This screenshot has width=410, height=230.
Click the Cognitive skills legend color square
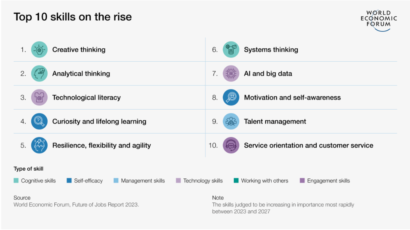coord(16,181)
